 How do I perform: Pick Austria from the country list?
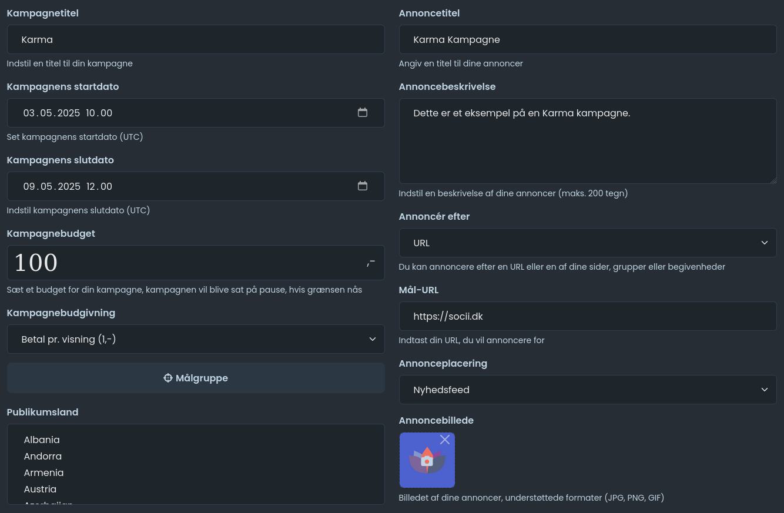pyautogui.click(x=40, y=489)
